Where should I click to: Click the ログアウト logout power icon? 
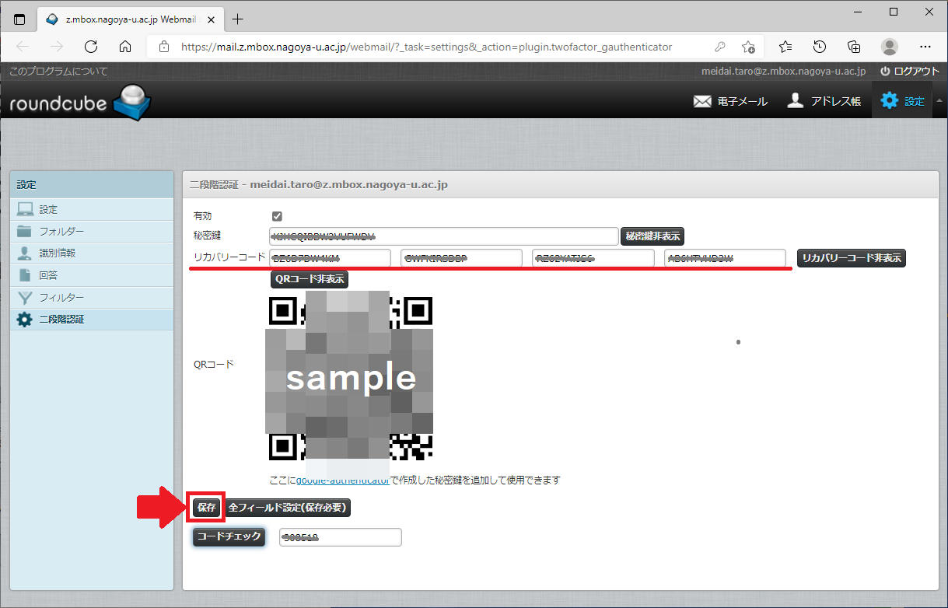pyautogui.click(x=885, y=71)
